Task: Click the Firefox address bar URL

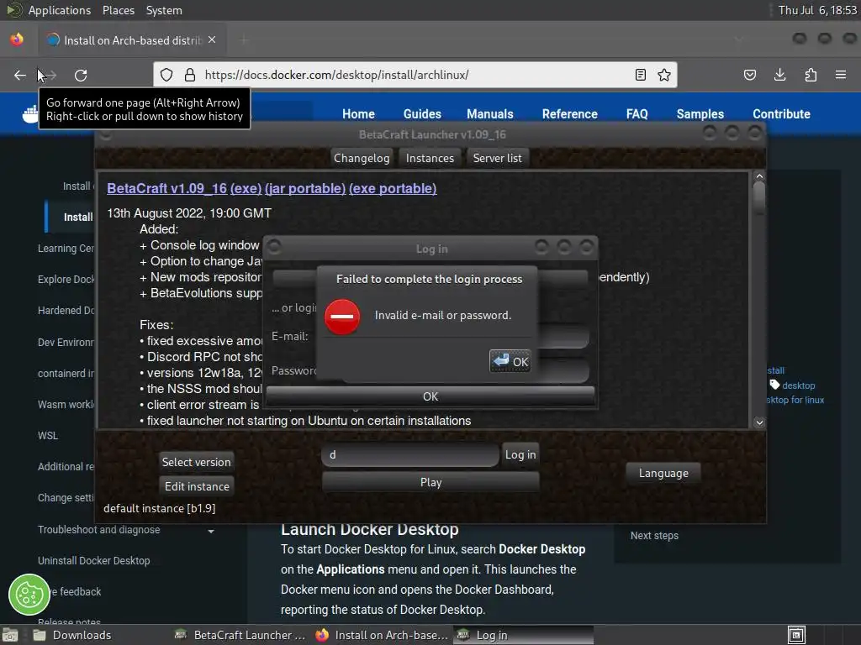Action: pos(336,75)
